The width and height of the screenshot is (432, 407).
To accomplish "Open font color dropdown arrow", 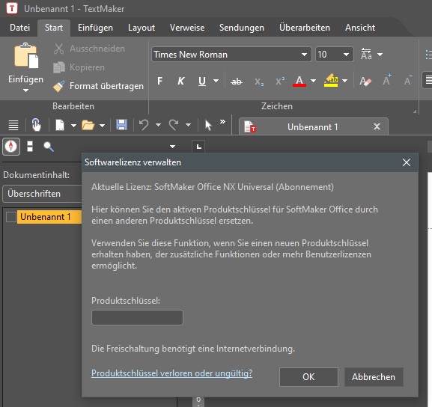I will [x=313, y=81].
